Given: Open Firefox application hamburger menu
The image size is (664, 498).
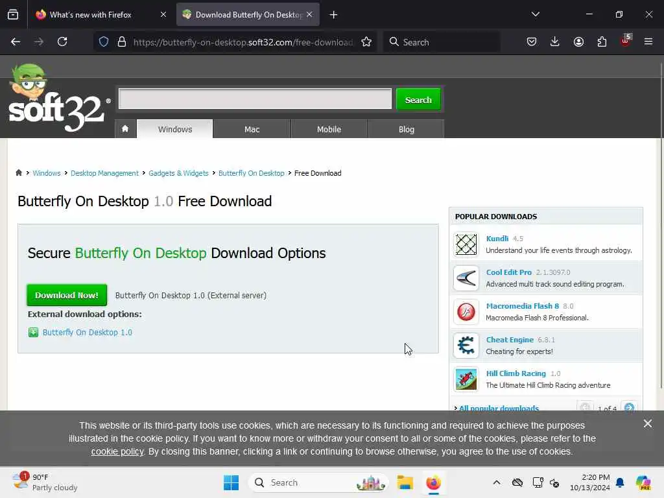Looking at the screenshot, I should tap(648, 41).
